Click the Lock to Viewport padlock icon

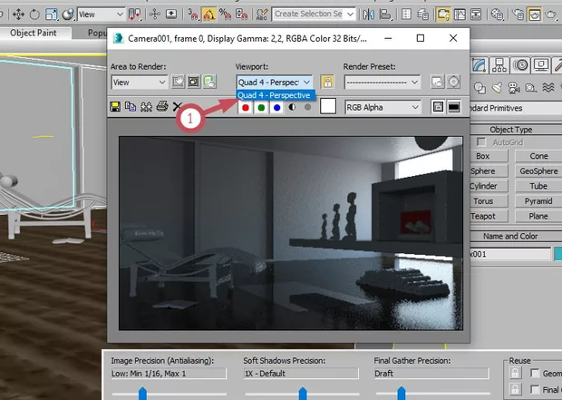pos(327,82)
